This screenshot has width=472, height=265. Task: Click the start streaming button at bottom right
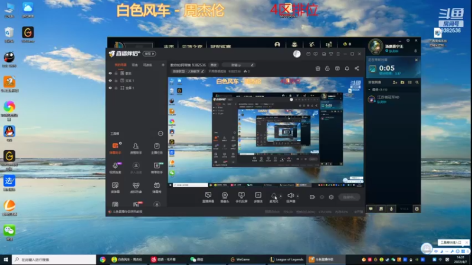349,197
